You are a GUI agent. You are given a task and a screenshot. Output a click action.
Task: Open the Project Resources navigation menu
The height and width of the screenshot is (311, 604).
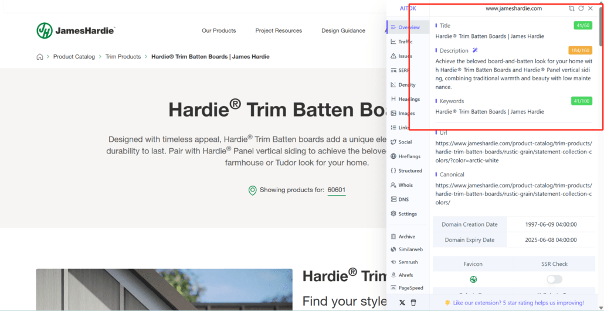279,30
